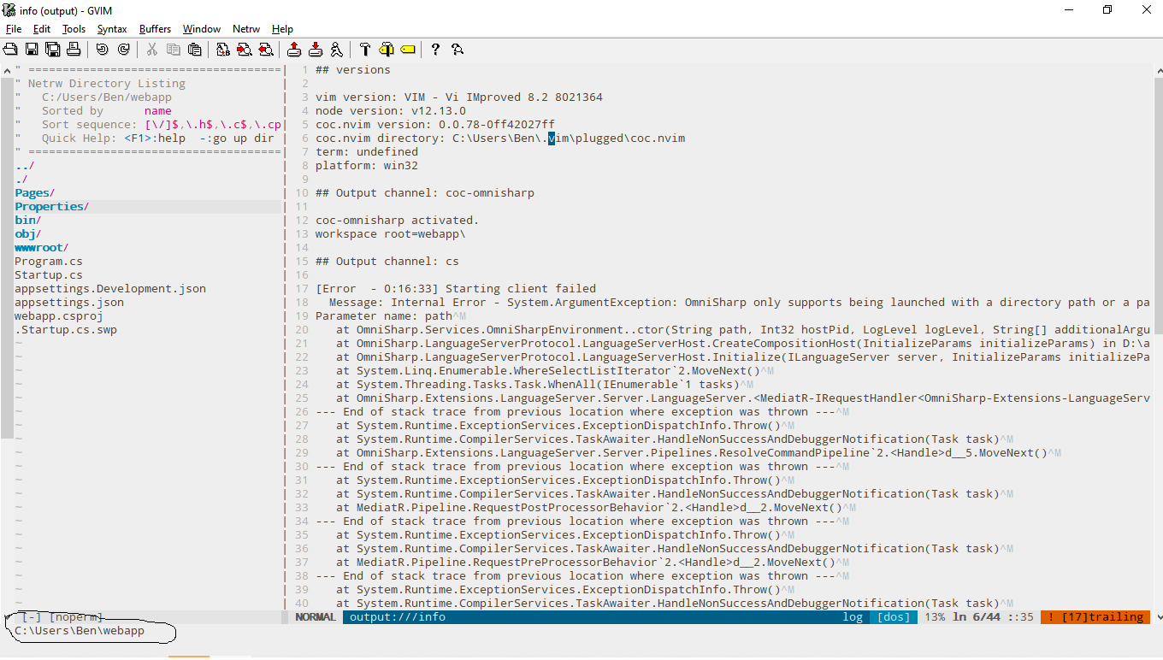Select the Save All toolbar icon

[x=52, y=49]
